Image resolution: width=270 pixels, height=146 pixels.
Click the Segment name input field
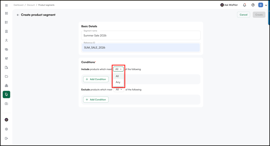click(141, 35)
